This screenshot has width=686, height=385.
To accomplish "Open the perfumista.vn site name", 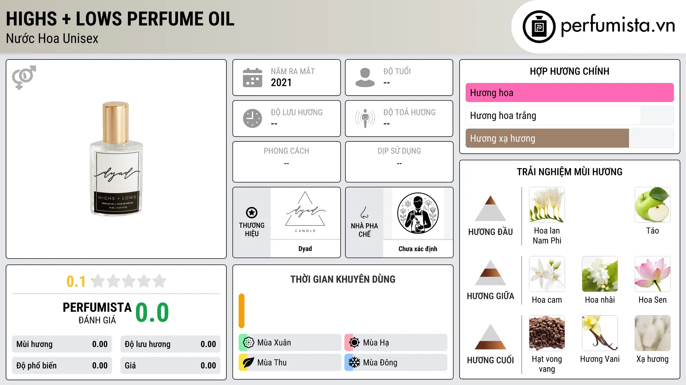I will pos(618,25).
